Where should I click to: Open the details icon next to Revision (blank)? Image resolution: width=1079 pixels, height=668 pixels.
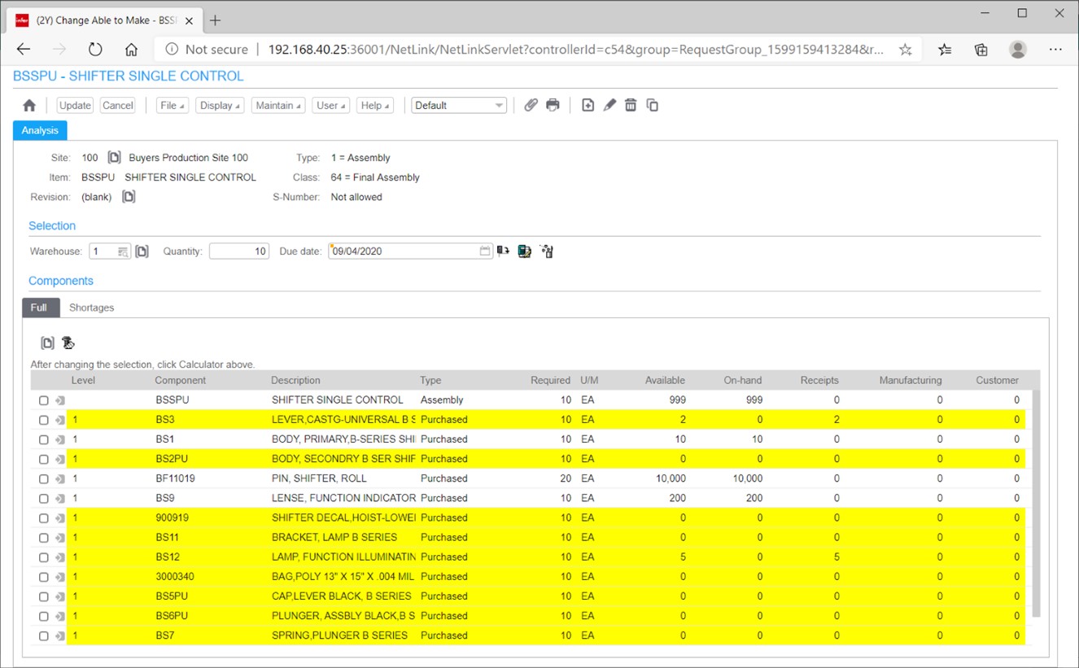[x=129, y=197]
